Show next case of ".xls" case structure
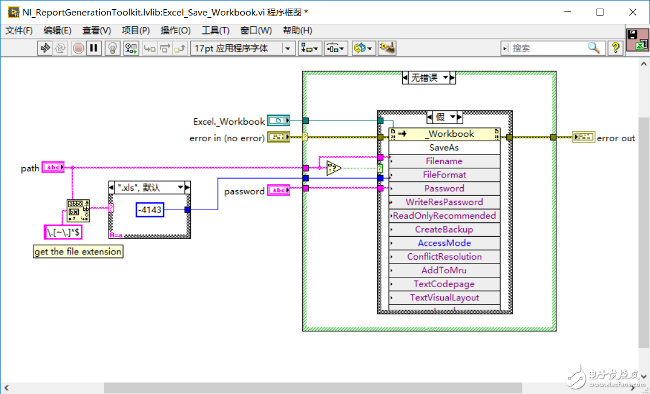Screen dimensions: 650x394 [188, 188]
